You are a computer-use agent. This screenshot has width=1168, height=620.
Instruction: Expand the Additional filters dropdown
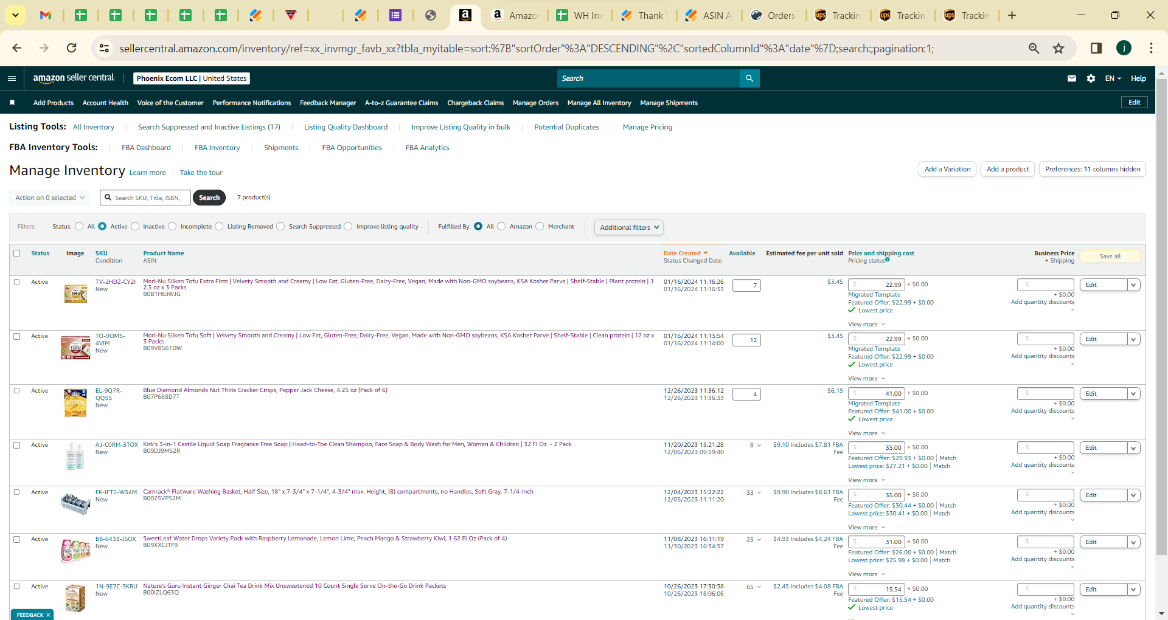tap(629, 227)
